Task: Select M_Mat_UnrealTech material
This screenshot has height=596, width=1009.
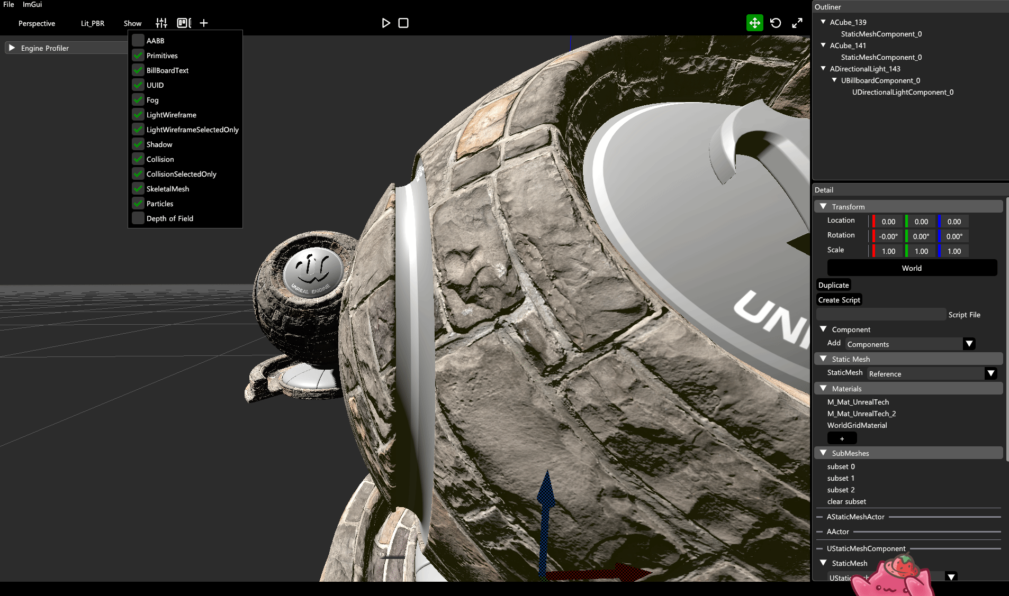Action: tap(858, 402)
